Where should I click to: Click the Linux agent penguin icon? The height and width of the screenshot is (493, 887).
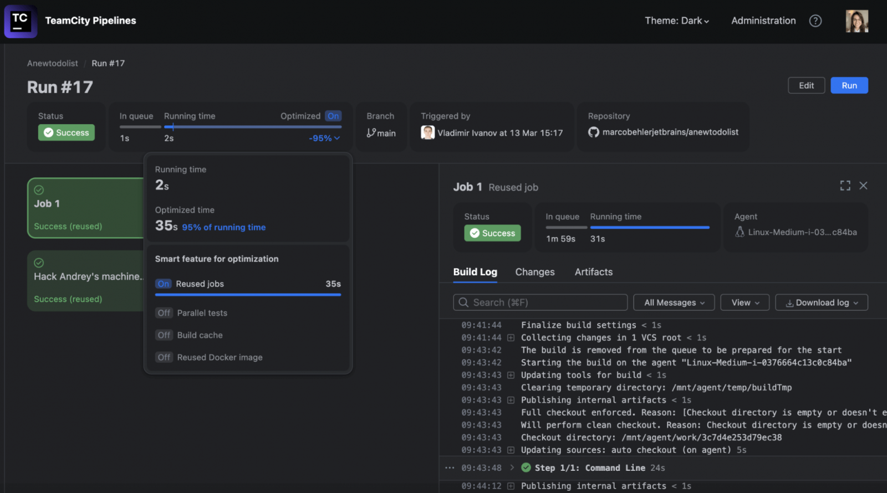click(740, 232)
